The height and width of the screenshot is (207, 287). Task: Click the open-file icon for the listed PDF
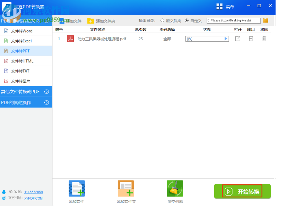[238, 39]
